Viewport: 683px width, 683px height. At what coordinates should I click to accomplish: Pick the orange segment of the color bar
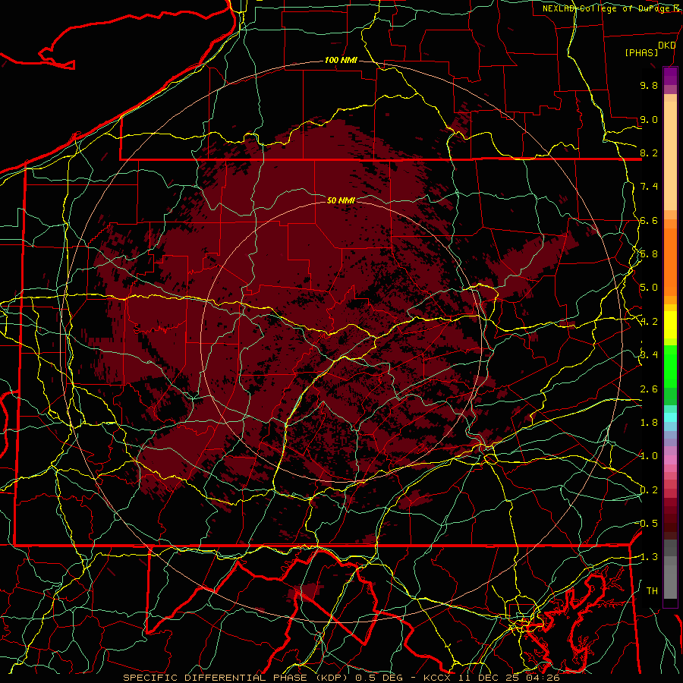tap(670, 261)
